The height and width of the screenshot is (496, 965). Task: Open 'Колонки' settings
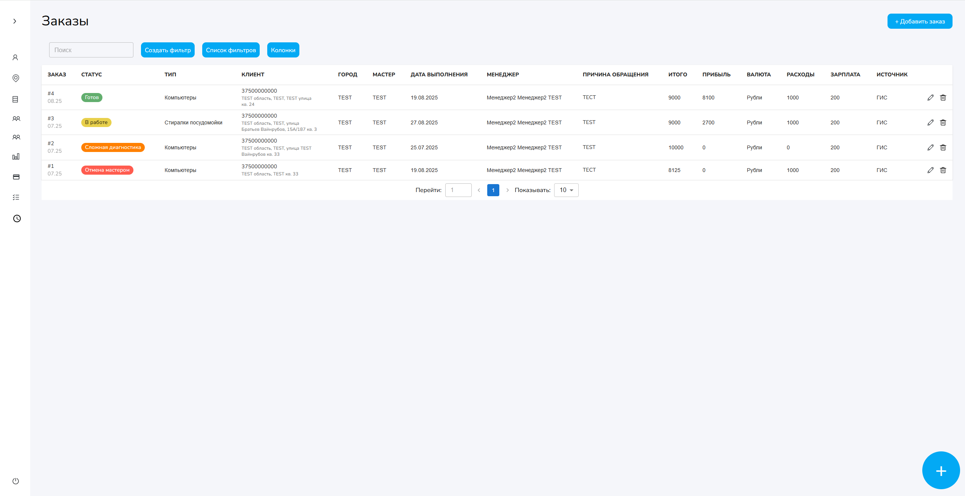click(282, 50)
